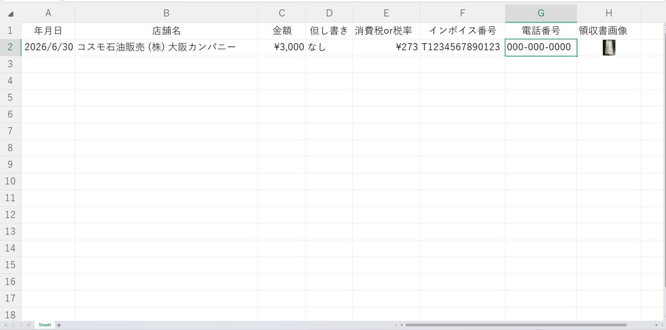
Task: Select column H header
Action: (609, 14)
